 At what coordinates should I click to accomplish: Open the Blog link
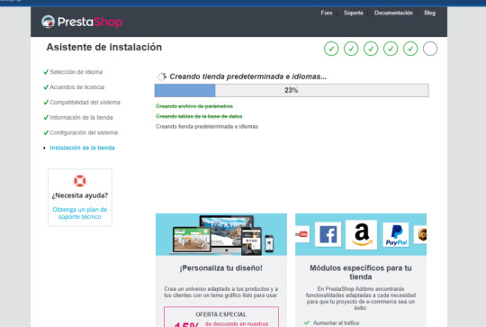pos(429,13)
